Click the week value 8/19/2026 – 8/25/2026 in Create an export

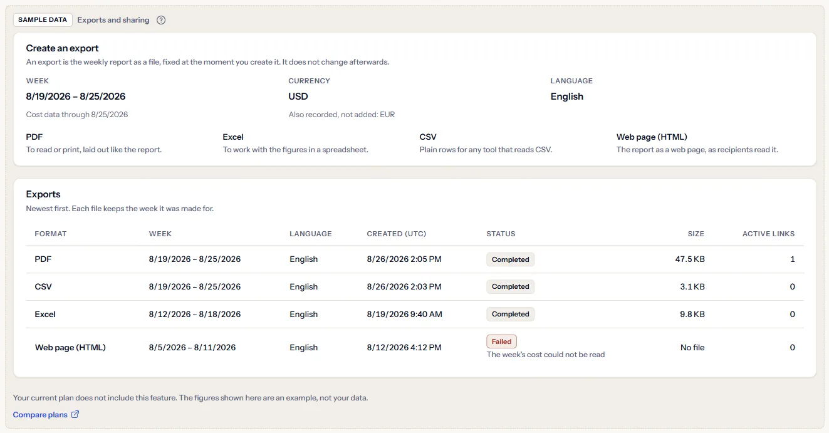click(76, 97)
